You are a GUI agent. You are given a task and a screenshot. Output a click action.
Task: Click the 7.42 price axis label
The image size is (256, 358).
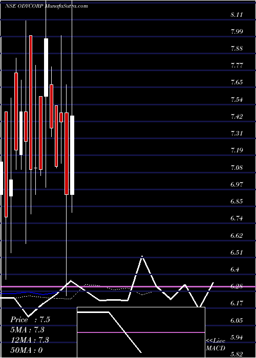[x=237, y=117]
